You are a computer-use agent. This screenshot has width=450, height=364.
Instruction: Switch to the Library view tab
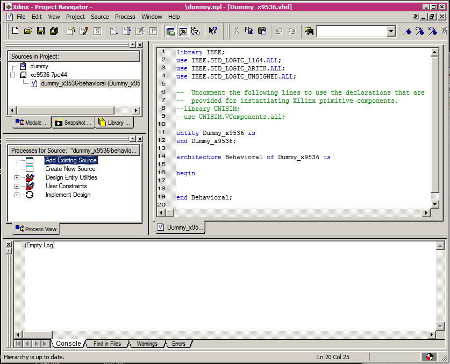pyautogui.click(x=115, y=123)
